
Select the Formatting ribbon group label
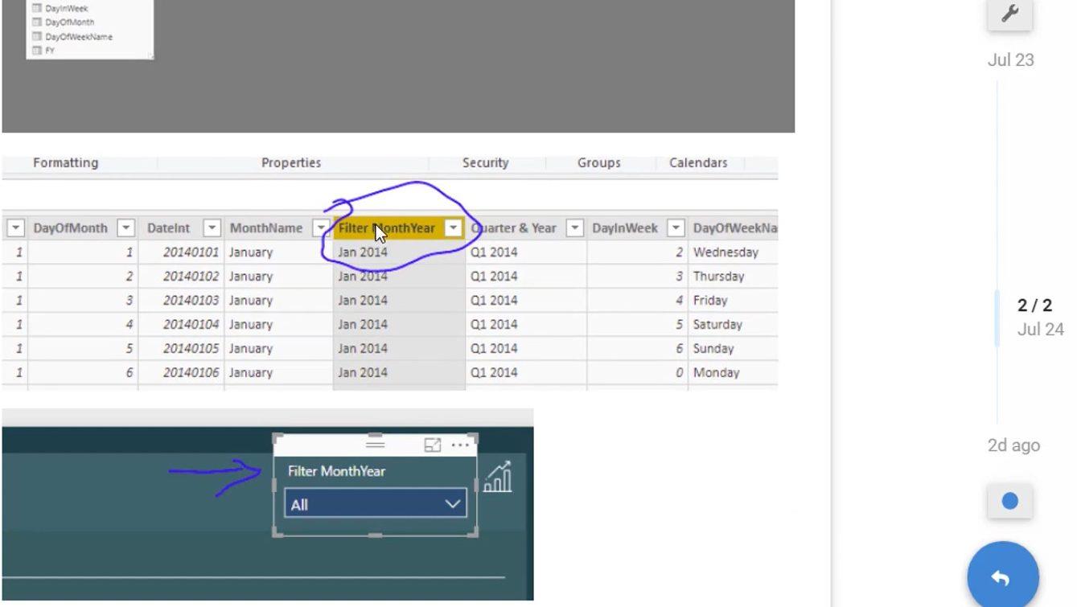pos(66,162)
